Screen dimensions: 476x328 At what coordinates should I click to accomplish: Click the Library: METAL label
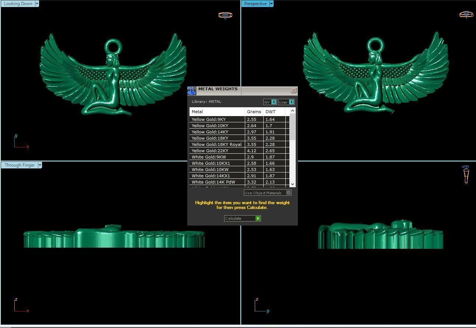coord(206,102)
